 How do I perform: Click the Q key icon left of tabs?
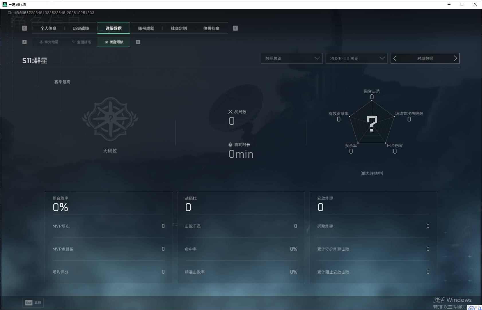point(25,28)
